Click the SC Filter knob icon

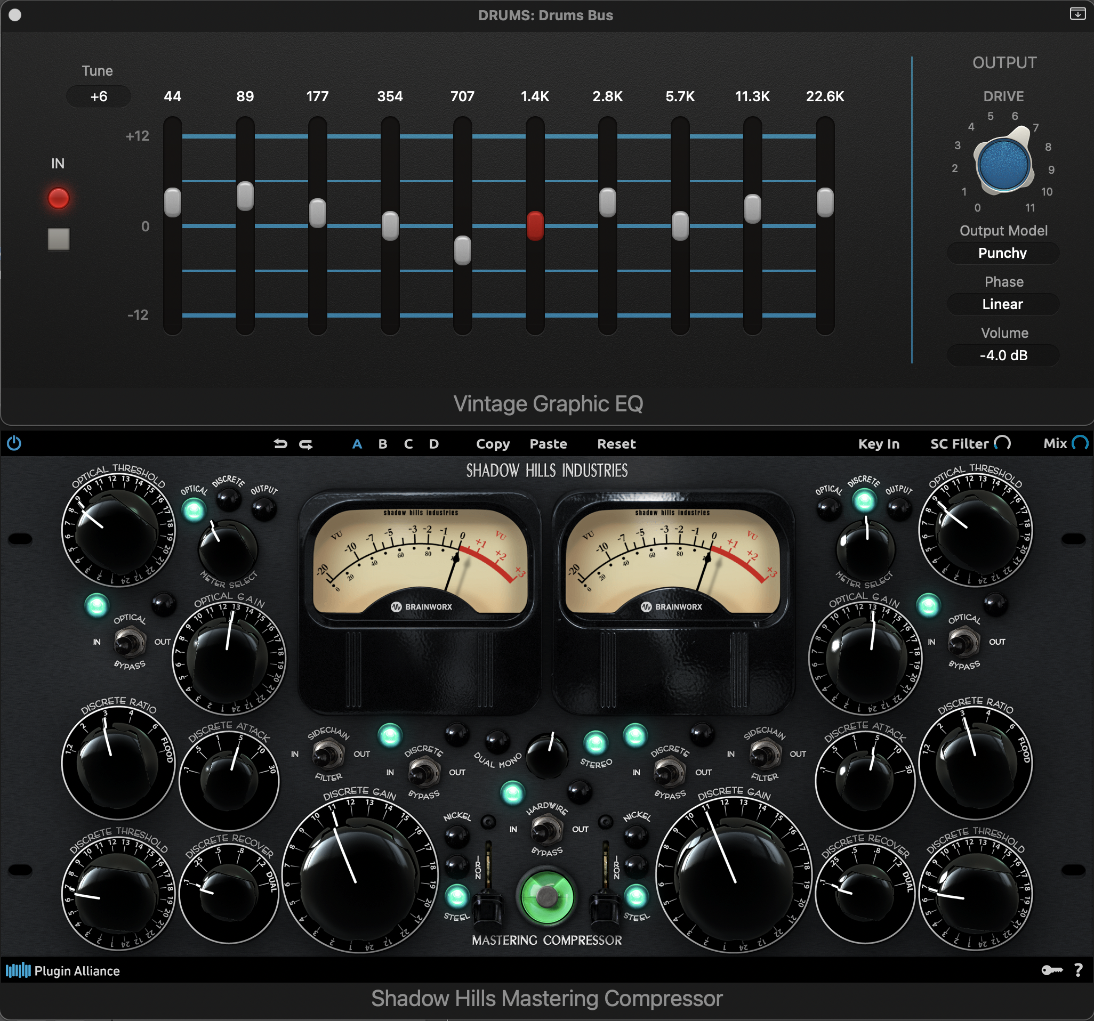(x=1003, y=443)
